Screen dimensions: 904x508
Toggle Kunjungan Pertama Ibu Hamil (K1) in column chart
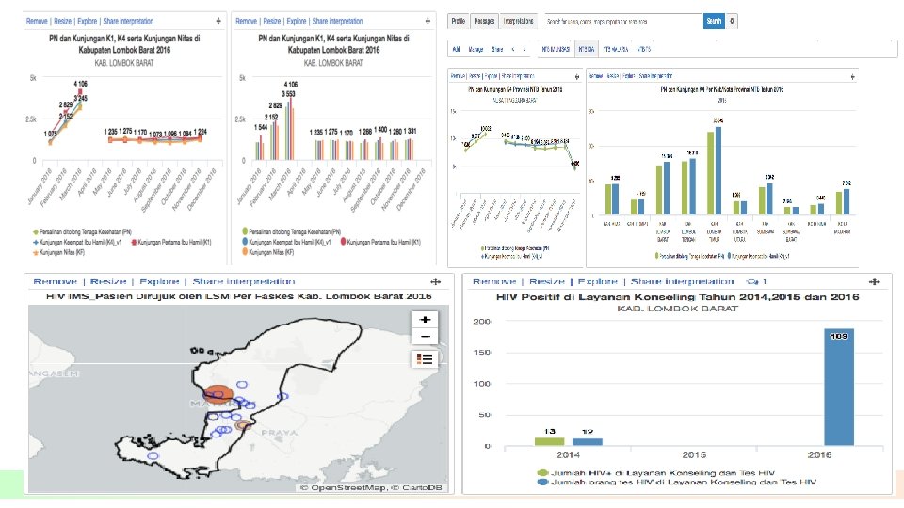click(x=380, y=243)
